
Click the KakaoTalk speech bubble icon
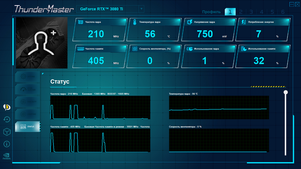pyautogui.click(x=7, y=107)
